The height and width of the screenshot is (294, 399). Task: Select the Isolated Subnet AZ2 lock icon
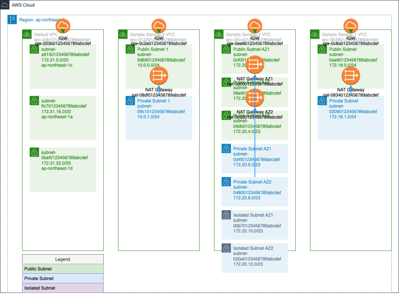[x=226, y=248]
